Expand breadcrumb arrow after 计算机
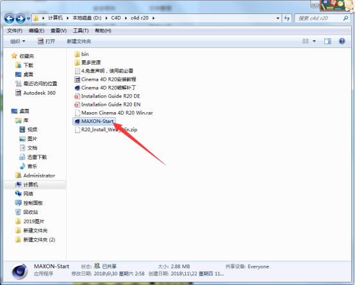 click(67, 18)
